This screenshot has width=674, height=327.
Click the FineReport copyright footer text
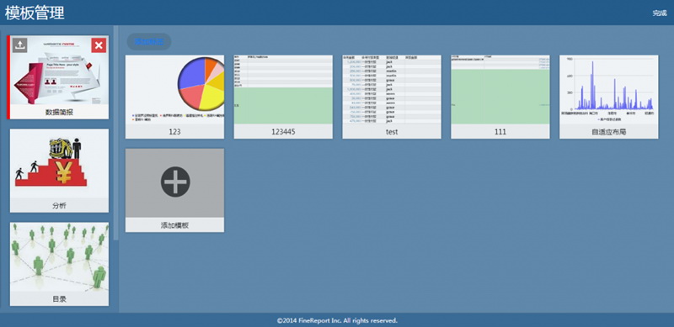(x=337, y=320)
